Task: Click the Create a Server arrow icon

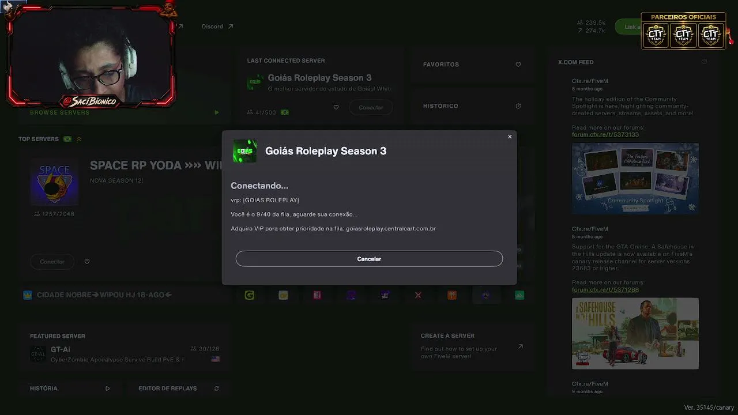Action: [521, 346]
